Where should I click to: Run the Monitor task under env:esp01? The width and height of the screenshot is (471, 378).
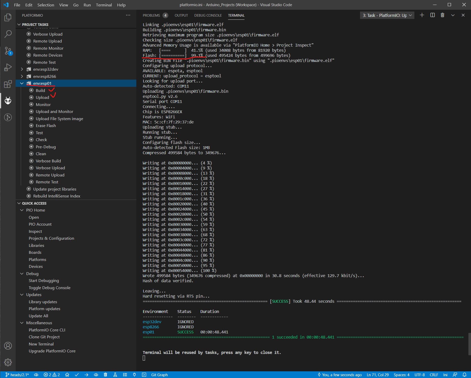pyautogui.click(x=43, y=104)
